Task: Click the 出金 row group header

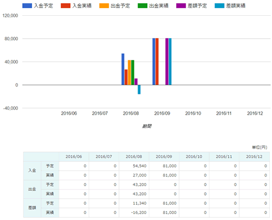Action: click(x=32, y=189)
